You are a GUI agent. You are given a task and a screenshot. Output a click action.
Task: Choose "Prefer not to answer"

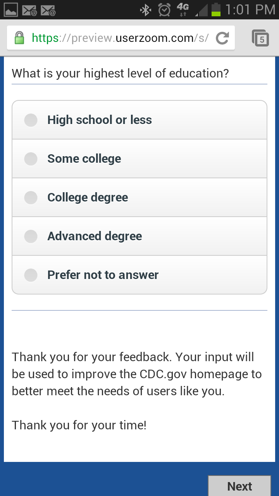coord(31,275)
